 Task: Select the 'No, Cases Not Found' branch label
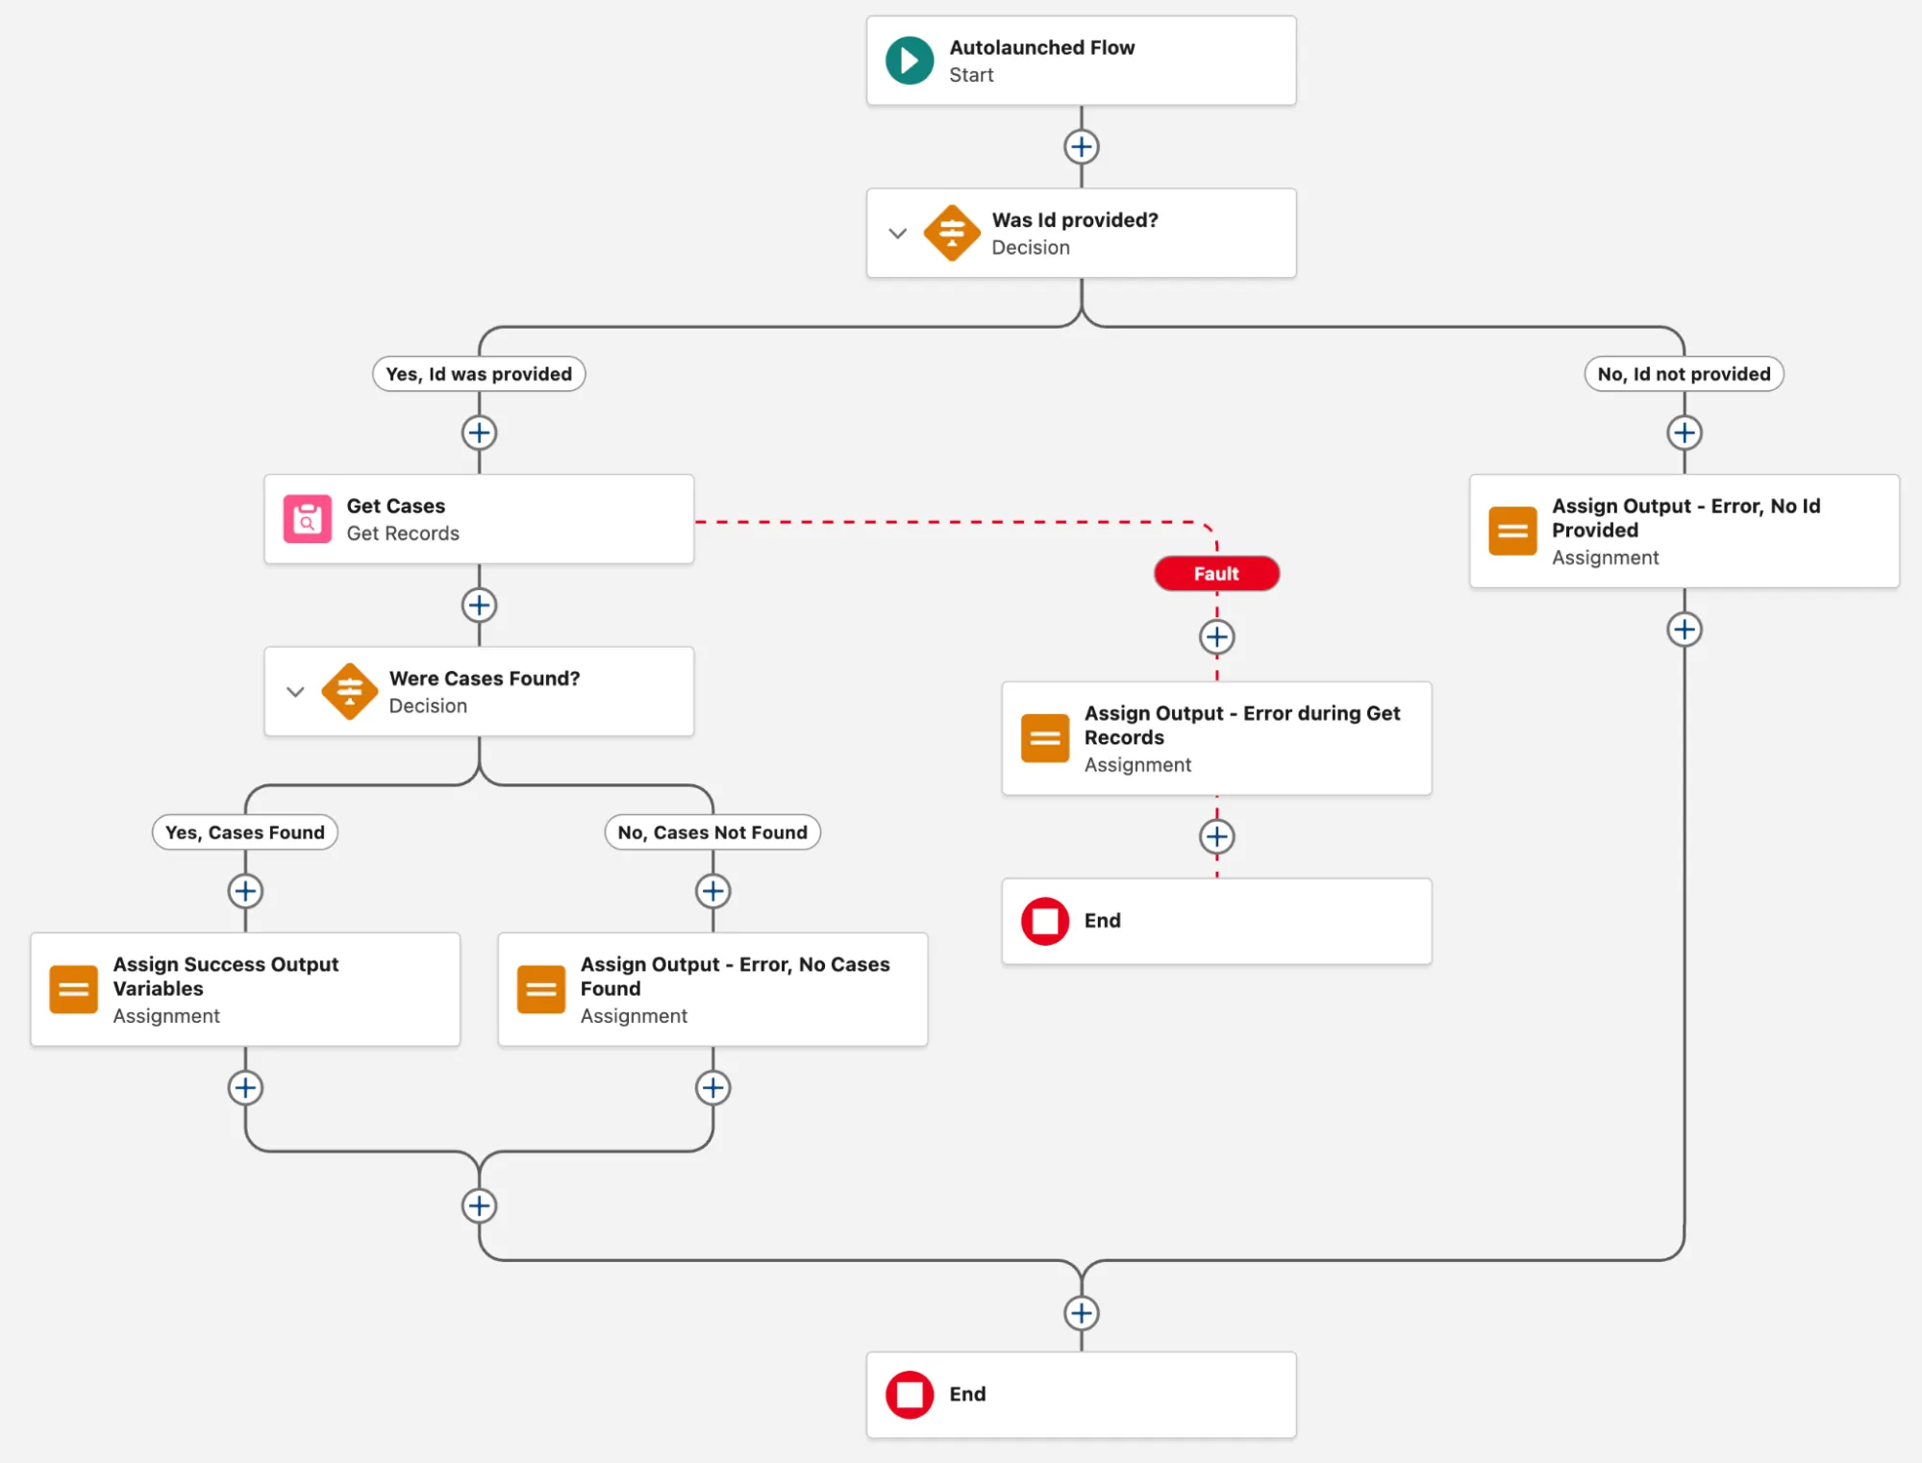click(x=712, y=832)
